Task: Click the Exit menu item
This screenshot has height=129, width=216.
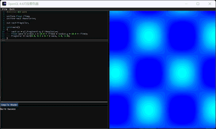Action: [12, 9]
